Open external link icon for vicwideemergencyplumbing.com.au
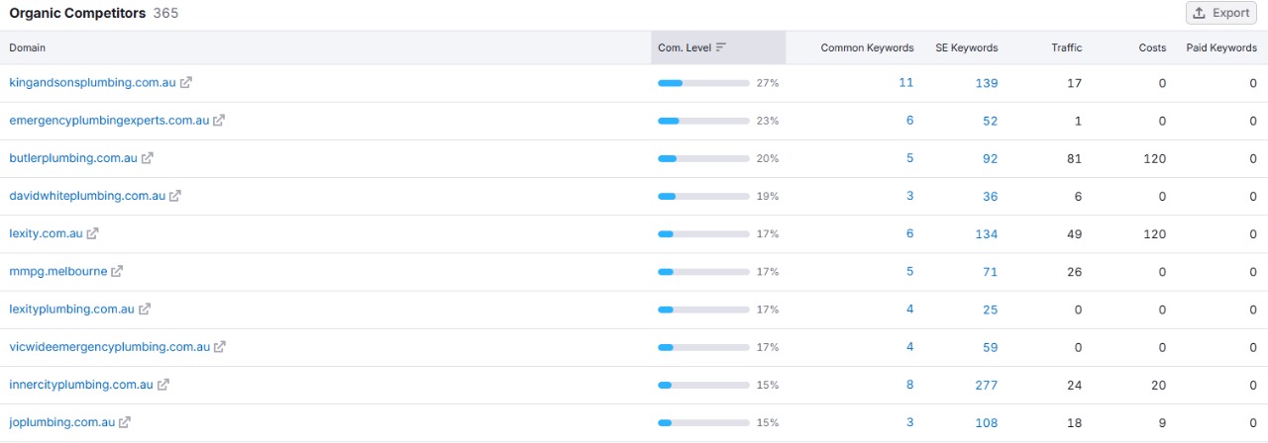 [220, 347]
